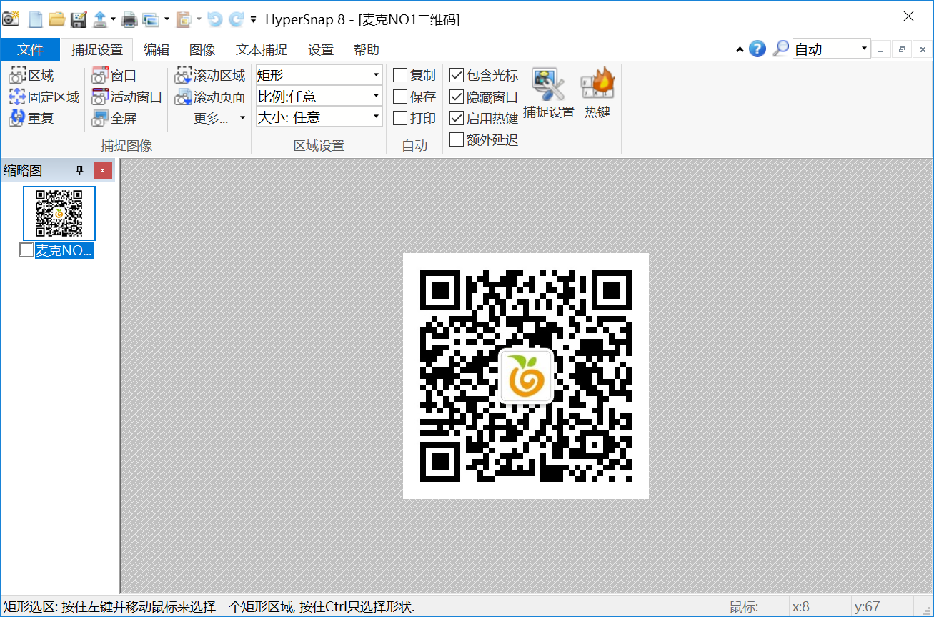Start a 滚动页面 scrolling page capture
Viewport: 934px width, 617px height.
click(x=210, y=97)
